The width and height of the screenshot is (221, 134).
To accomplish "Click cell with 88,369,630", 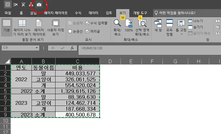I will [x=78, y=97].
